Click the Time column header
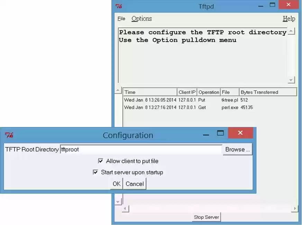 click(150, 92)
